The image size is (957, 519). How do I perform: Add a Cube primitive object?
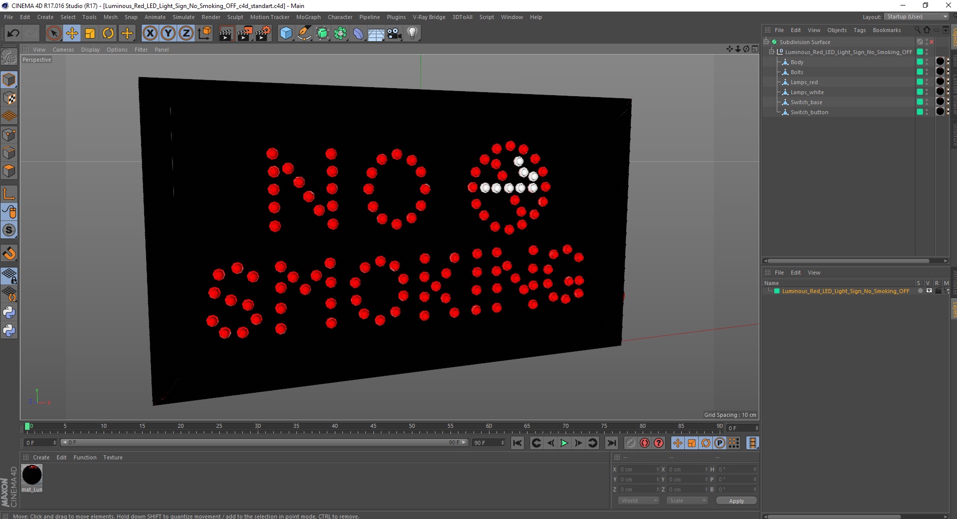(x=286, y=34)
